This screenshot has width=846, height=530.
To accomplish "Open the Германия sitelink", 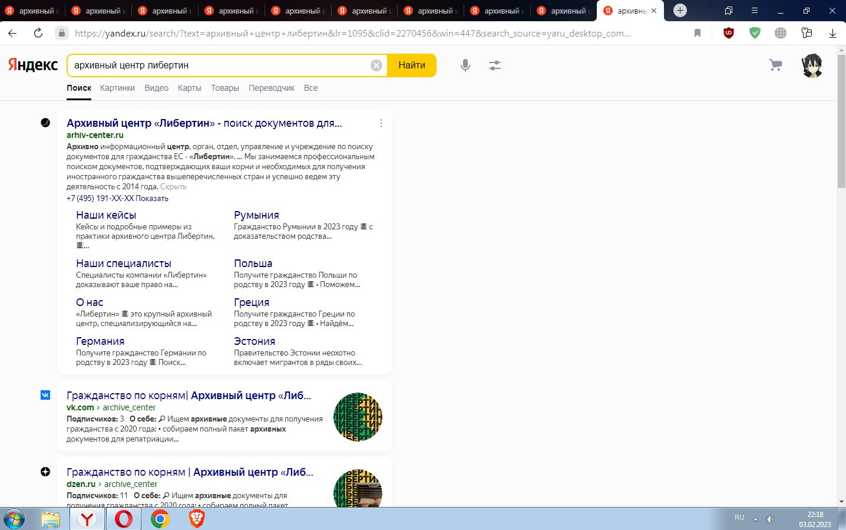I will pyautogui.click(x=100, y=341).
